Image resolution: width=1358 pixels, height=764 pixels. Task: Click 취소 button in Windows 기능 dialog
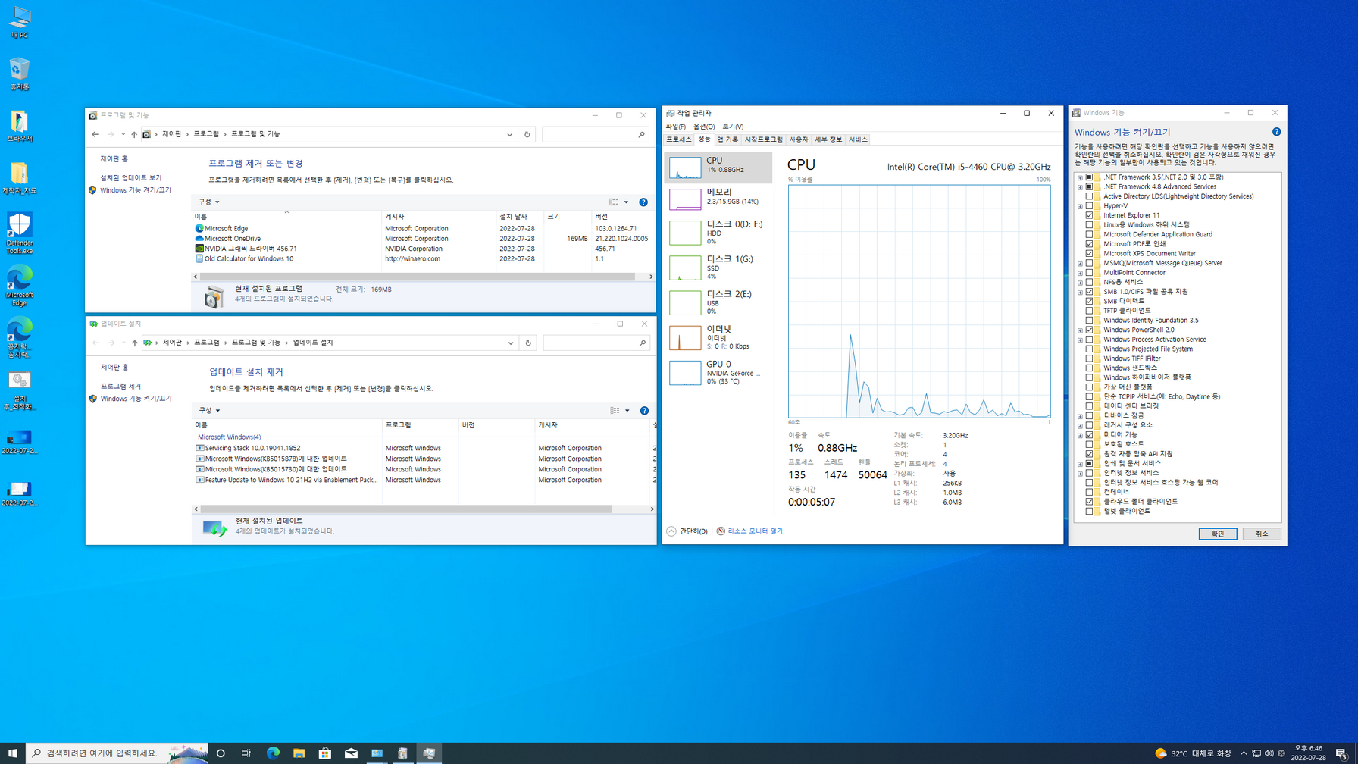(1262, 534)
